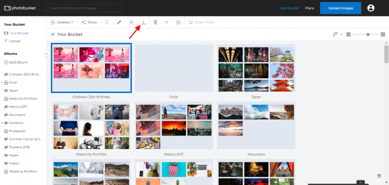Click the move arrows icon
The image size is (389, 185).
tap(131, 22)
